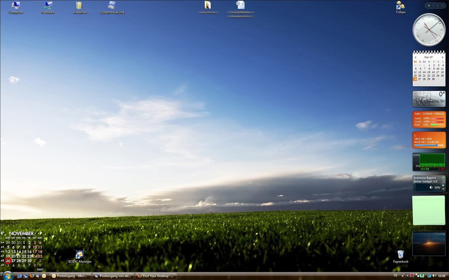Switch to Posteingang - Micr... taskbar window

pyautogui.click(x=70, y=276)
